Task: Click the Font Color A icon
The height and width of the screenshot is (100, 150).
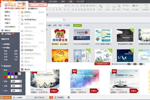Action: pyautogui.click(x=60, y=9)
